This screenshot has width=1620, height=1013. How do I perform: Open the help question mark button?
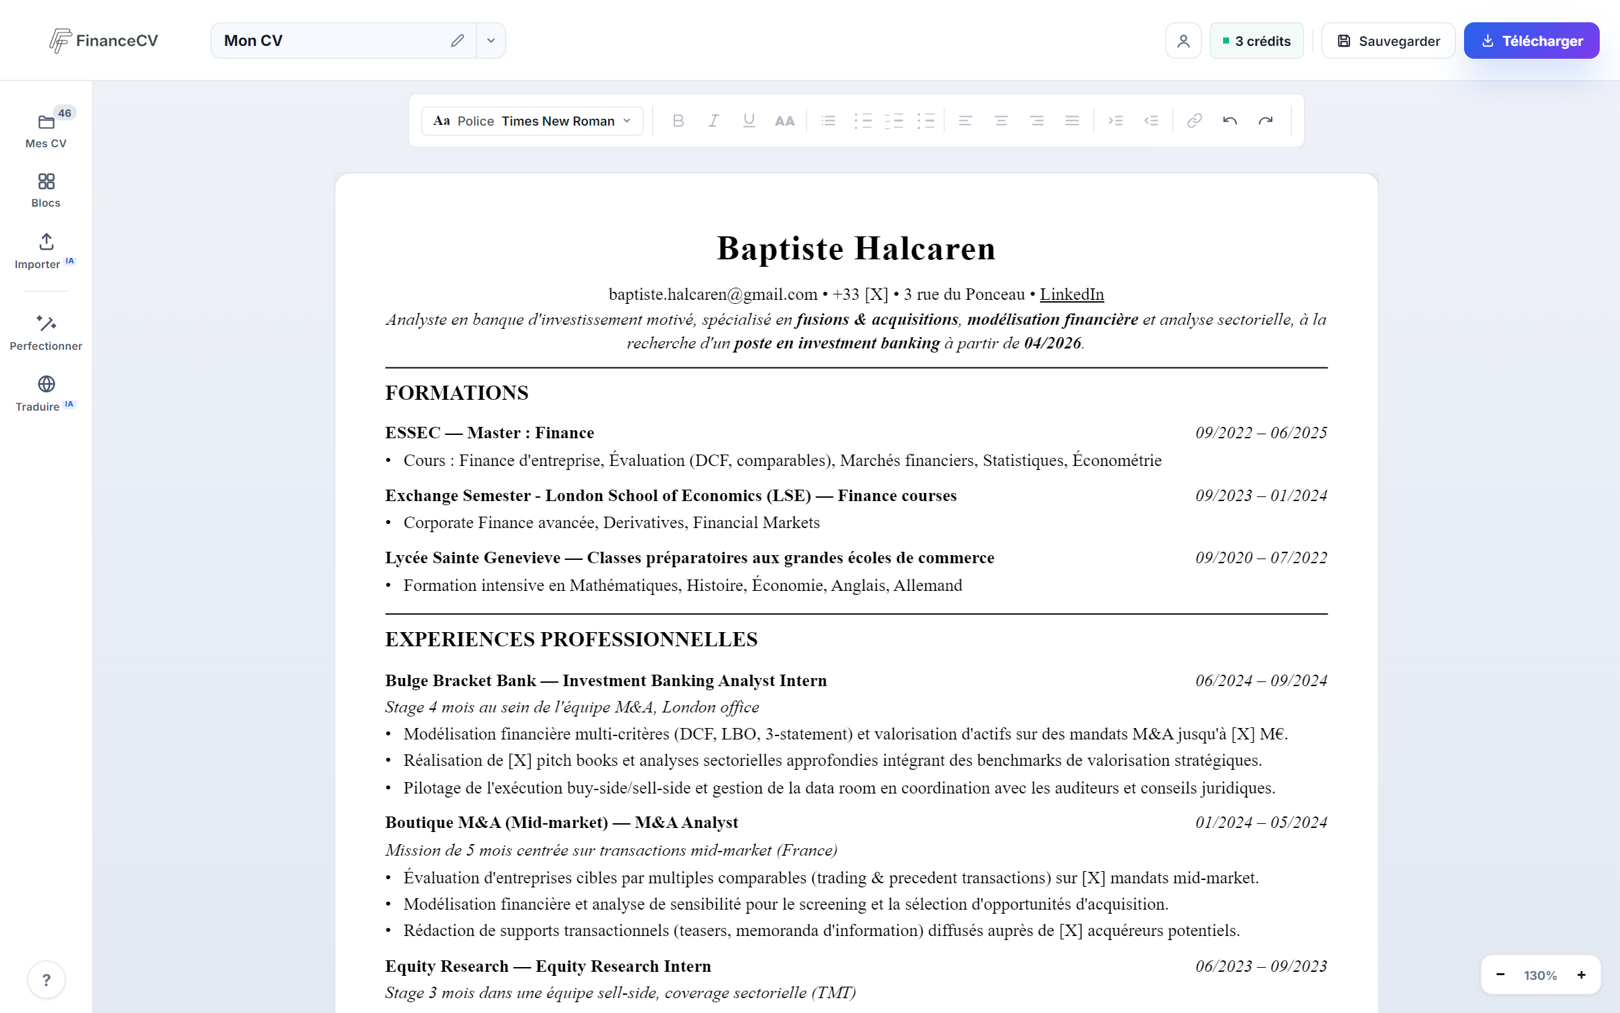click(x=46, y=979)
